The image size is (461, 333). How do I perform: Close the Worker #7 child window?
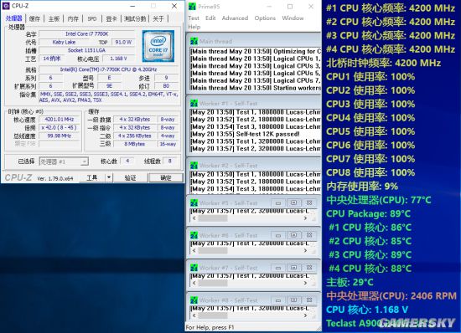(x=309, y=268)
